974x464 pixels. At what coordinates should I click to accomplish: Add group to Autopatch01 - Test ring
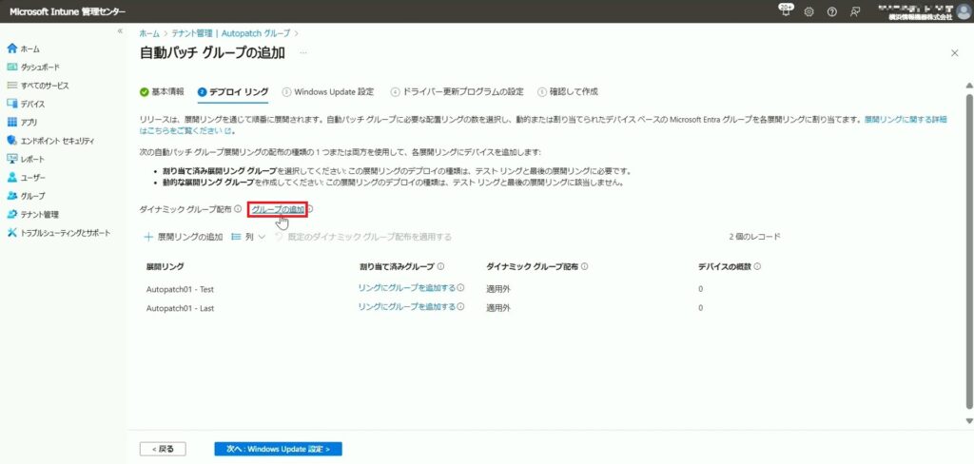coord(406,288)
